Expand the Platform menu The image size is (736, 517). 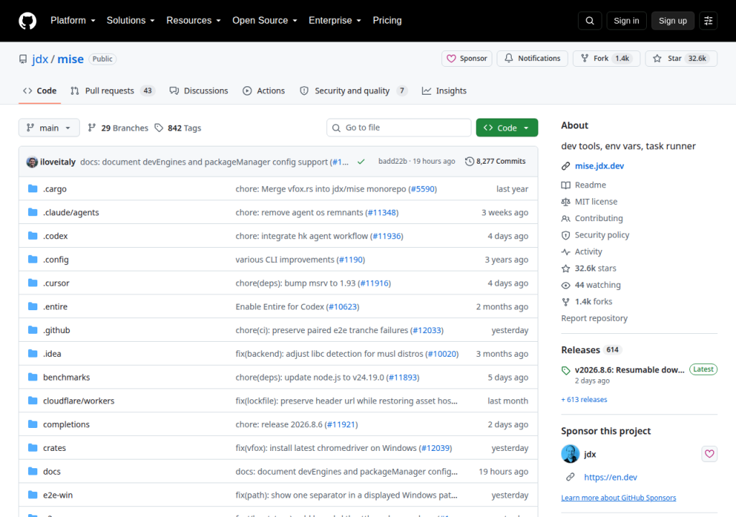point(73,21)
